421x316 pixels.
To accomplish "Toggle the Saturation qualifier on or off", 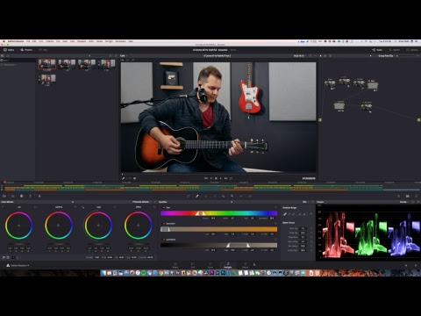I will 163,224.
